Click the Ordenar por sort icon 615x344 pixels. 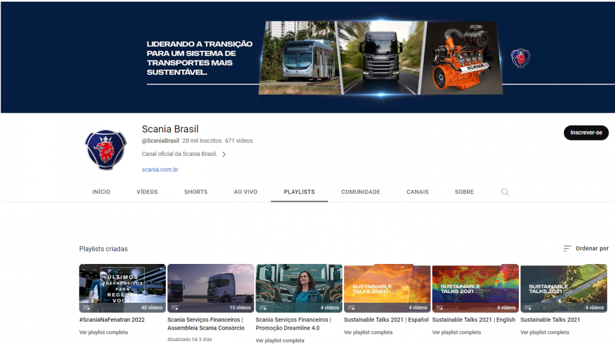click(567, 248)
